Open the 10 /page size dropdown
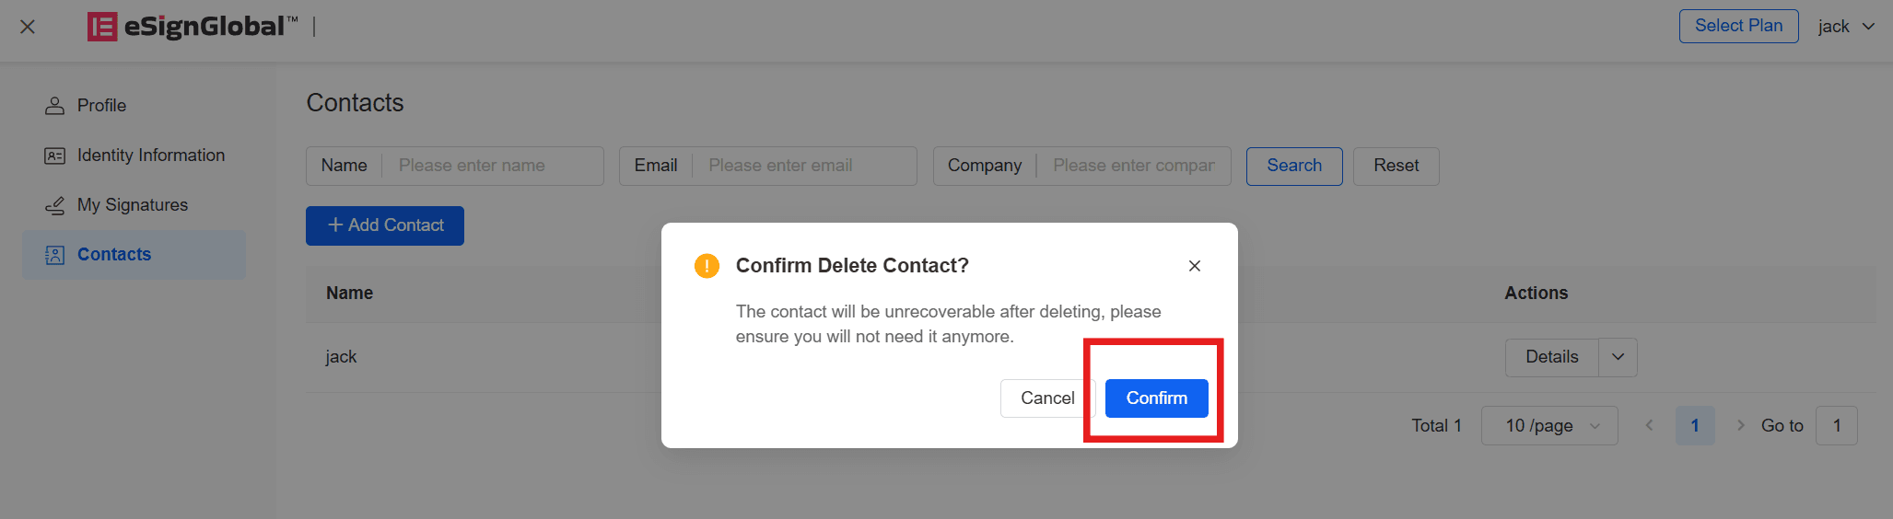The image size is (1893, 519). [x=1549, y=426]
